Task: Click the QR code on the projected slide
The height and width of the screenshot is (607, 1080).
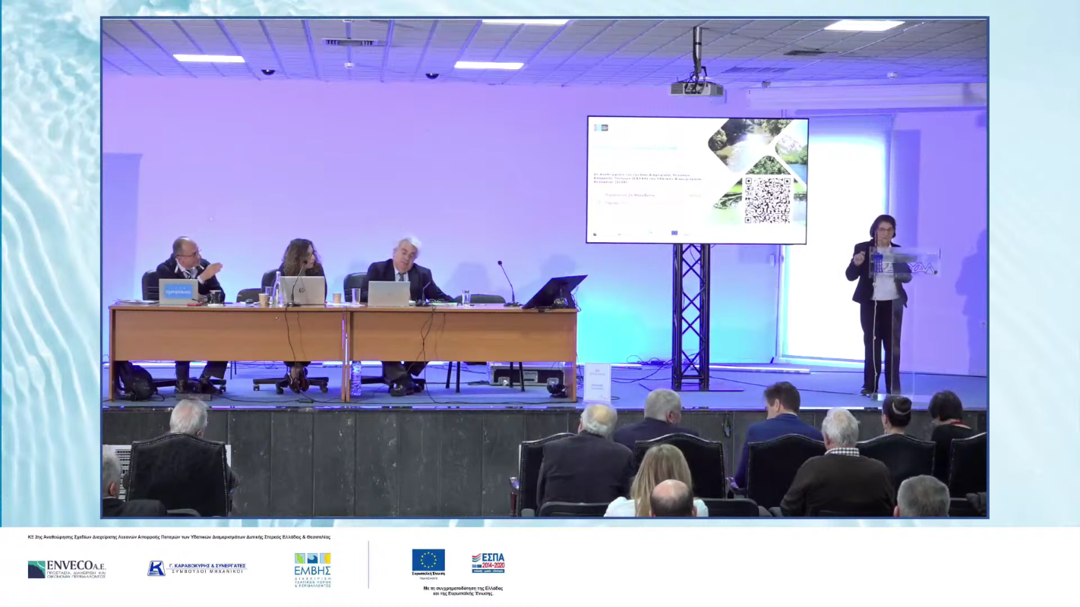Action: click(766, 200)
